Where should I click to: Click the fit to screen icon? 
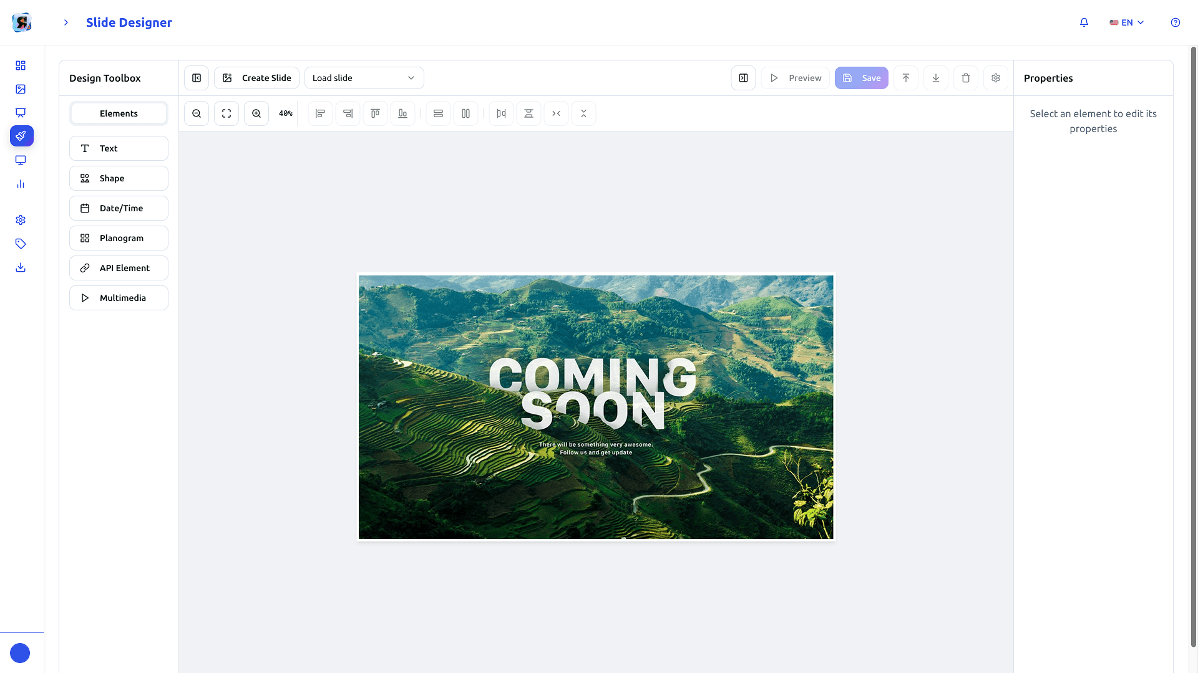226,113
